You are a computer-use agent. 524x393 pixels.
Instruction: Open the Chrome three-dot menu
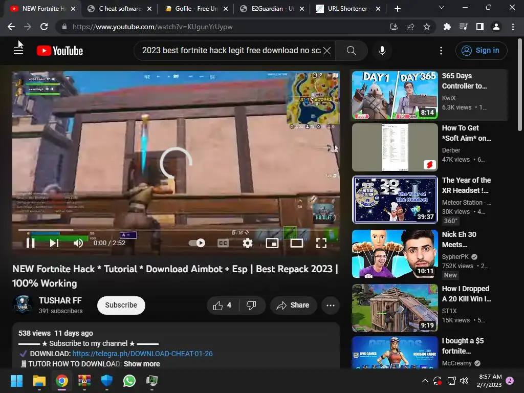(x=513, y=27)
